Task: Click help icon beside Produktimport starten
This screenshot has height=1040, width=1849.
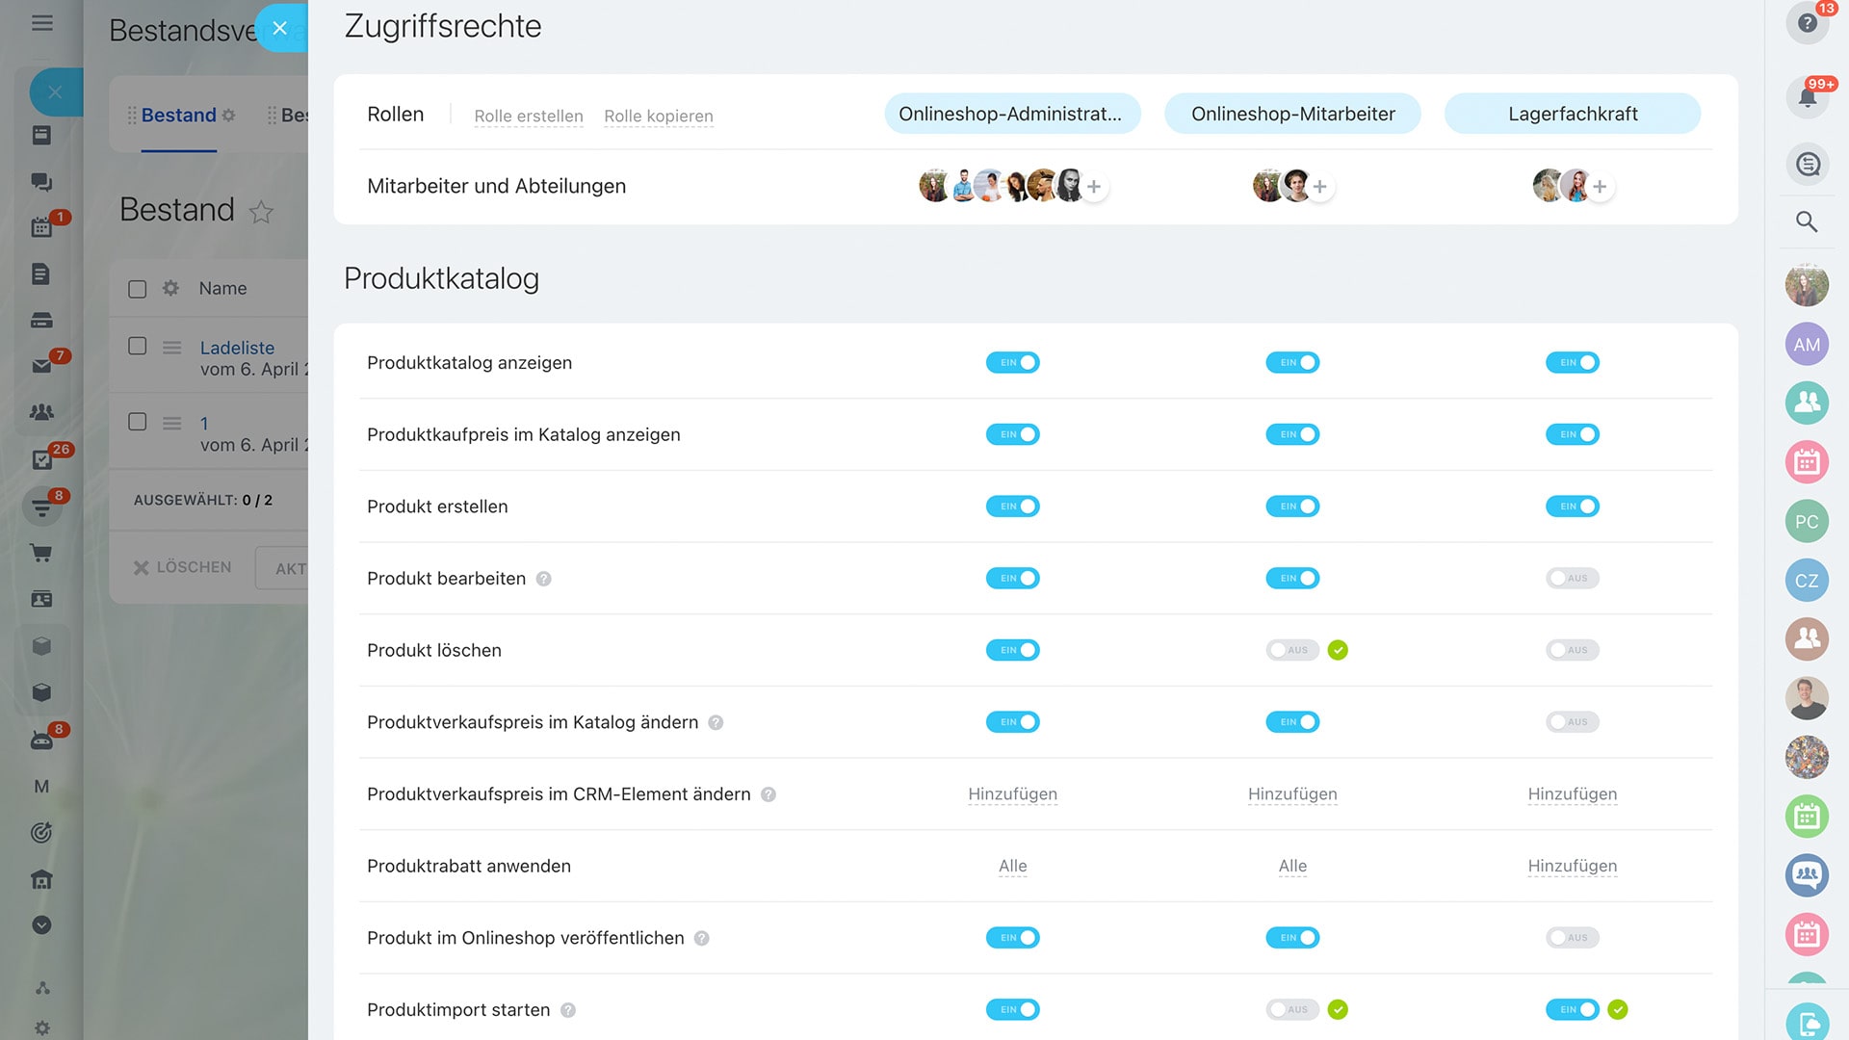Action: coord(568,1010)
